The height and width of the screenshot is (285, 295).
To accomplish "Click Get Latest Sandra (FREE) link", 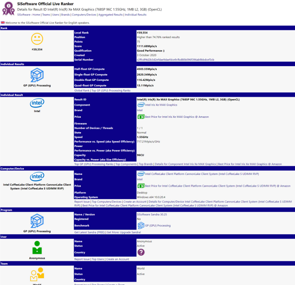I will 89,232.
